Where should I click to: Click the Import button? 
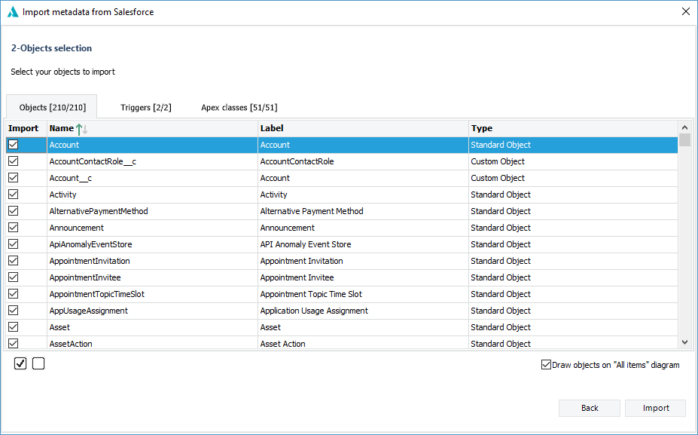coord(654,408)
